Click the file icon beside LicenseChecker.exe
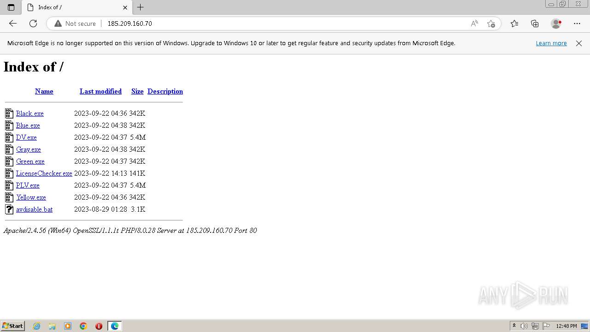 [x=9, y=173]
